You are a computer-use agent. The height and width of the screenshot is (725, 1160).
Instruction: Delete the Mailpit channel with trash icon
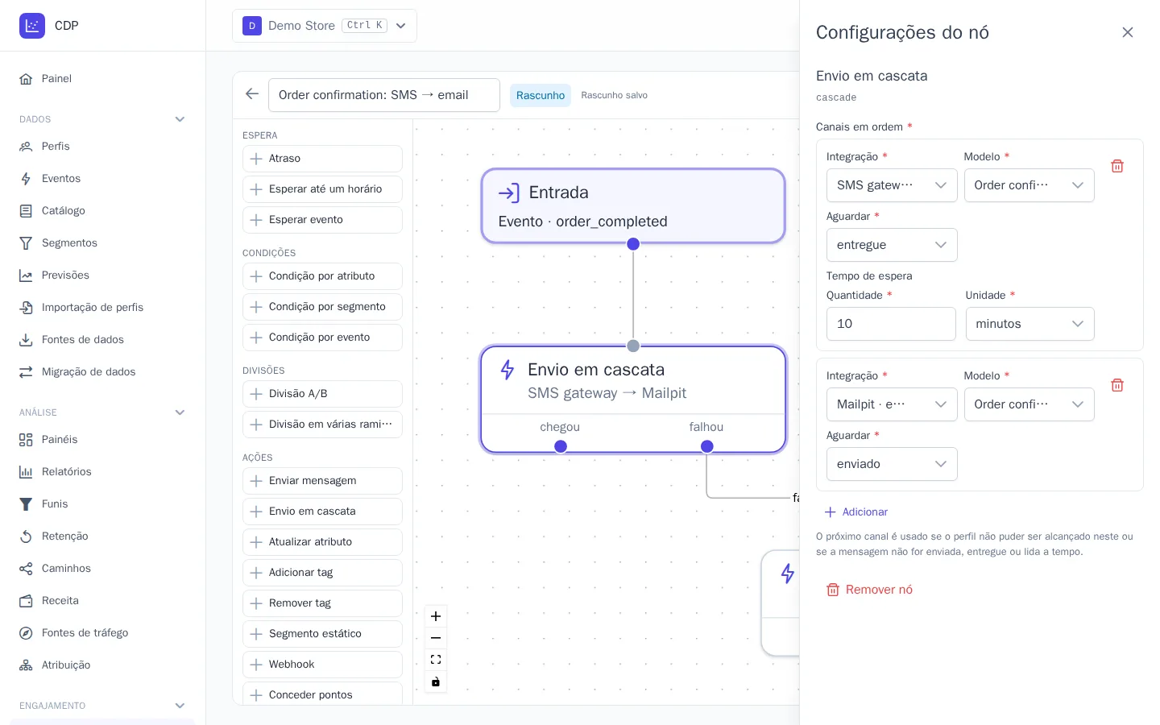[1117, 385]
